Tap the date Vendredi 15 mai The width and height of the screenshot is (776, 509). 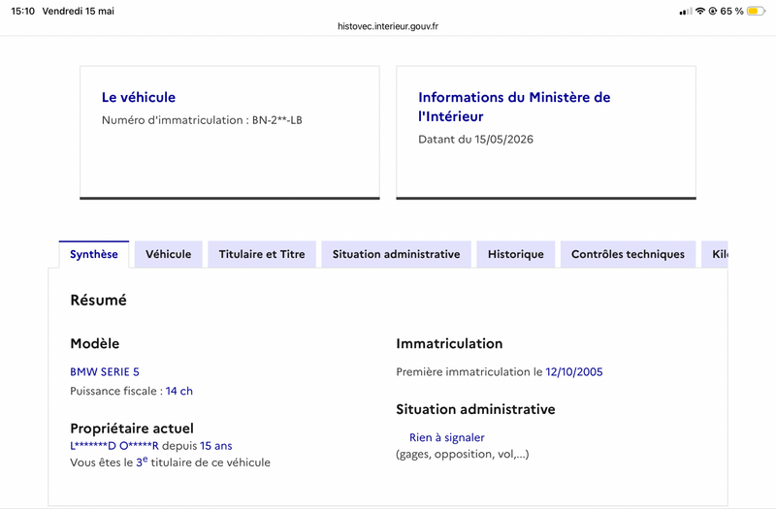(x=79, y=11)
